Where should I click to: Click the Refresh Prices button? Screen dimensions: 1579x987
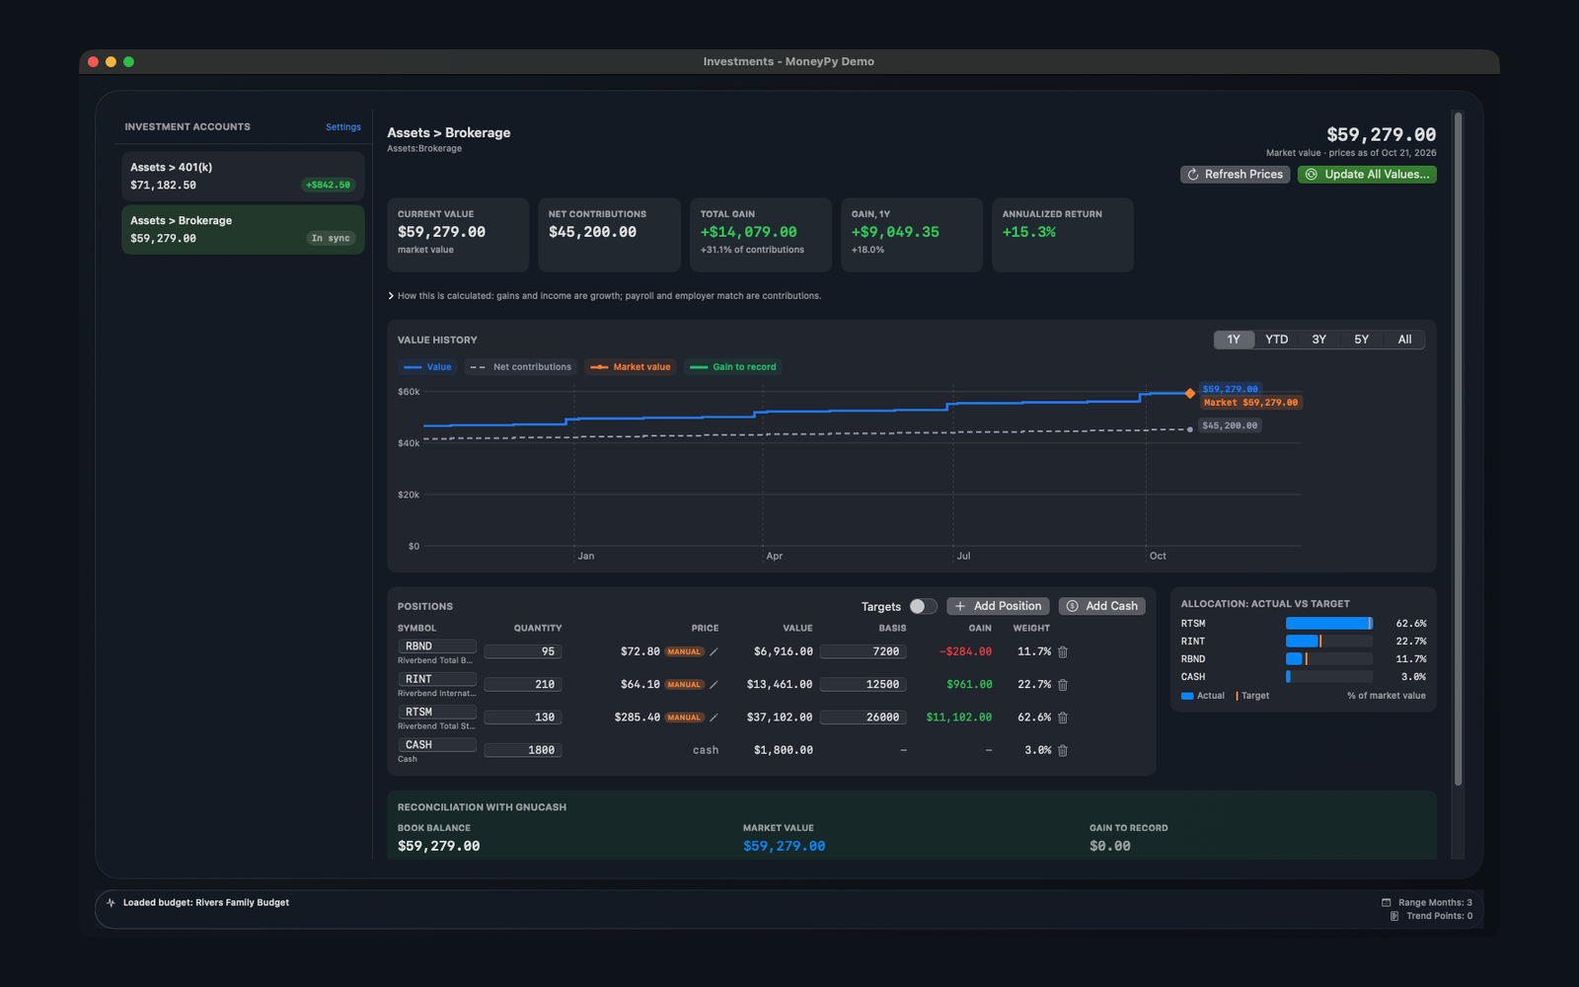pos(1235,174)
